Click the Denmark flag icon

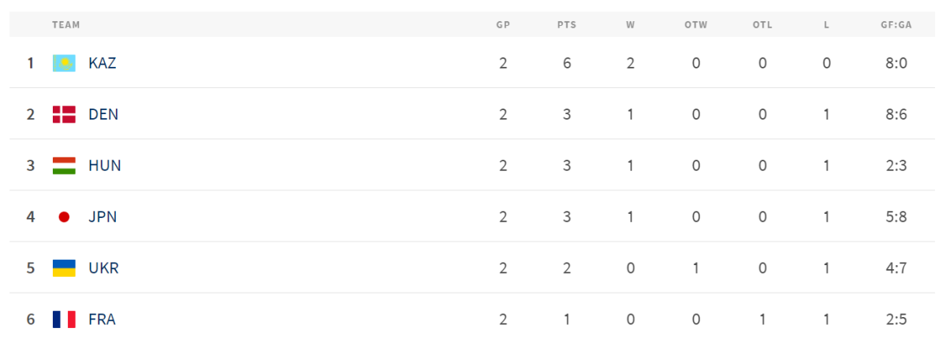tap(64, 114)
